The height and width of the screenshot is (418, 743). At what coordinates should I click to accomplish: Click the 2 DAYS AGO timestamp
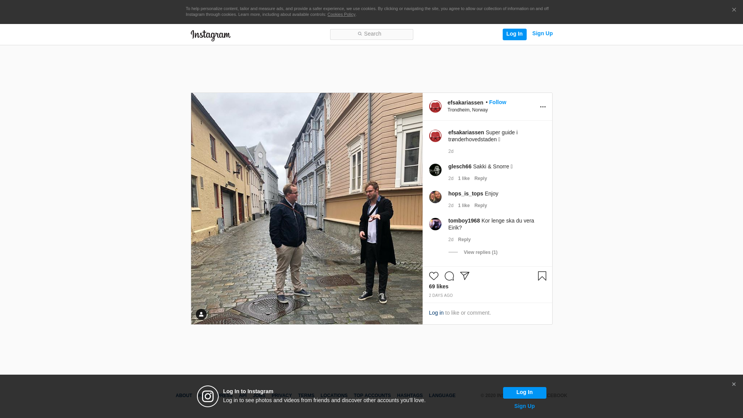tap(440, 296)
